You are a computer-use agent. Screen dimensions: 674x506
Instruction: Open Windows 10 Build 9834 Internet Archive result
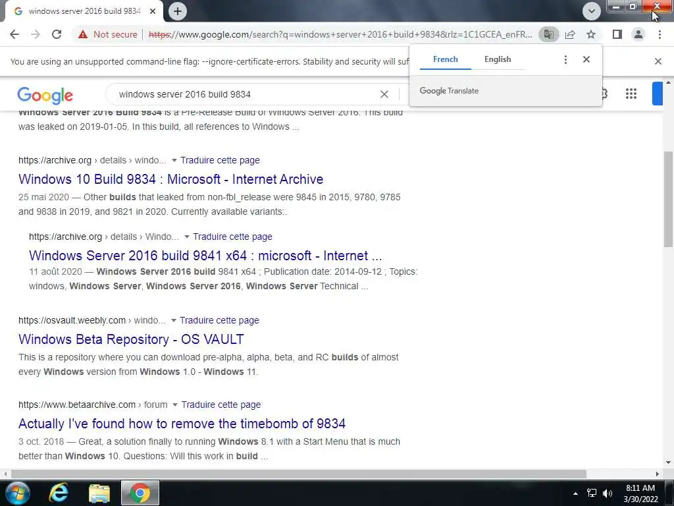[x=170, y=179]
